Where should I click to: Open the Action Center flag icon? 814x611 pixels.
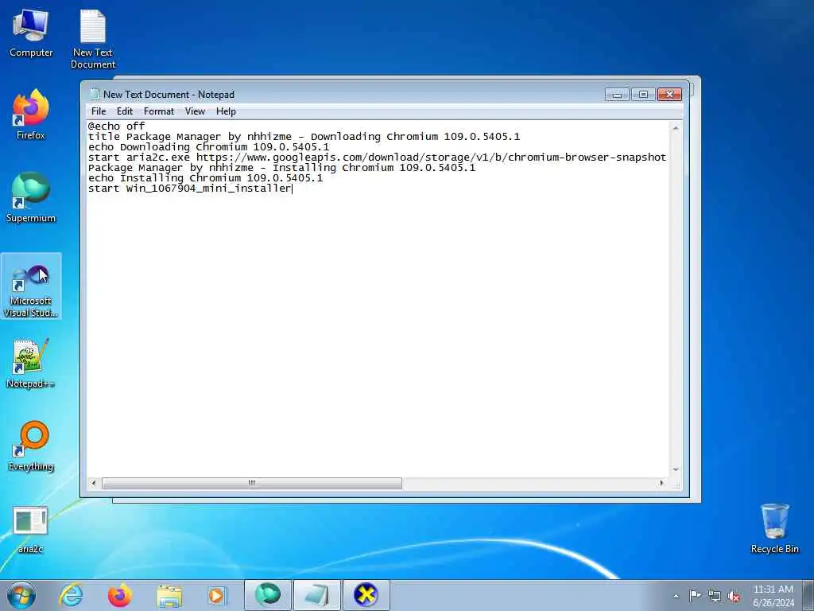[x=695, y=596]
